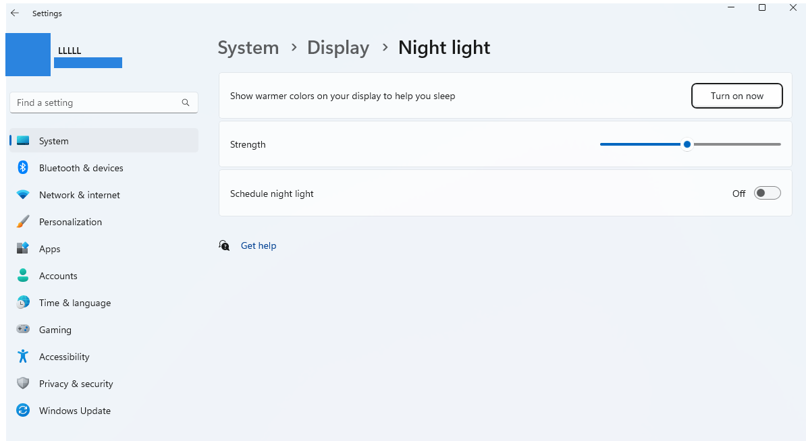The width and height of the screenshot is (806, 441).
Task: Click the Accessibility figure icon
Action: coord(23,356)
